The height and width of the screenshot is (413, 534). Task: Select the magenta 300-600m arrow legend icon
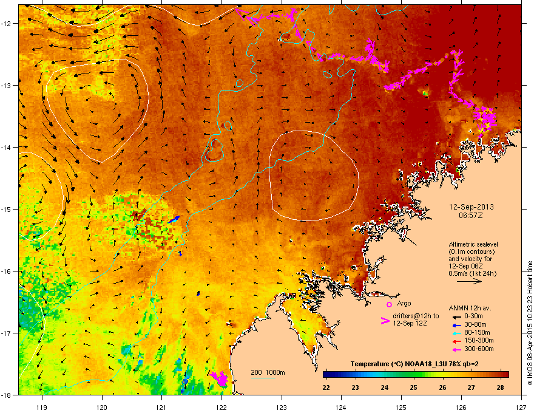(x=456, y=349)
